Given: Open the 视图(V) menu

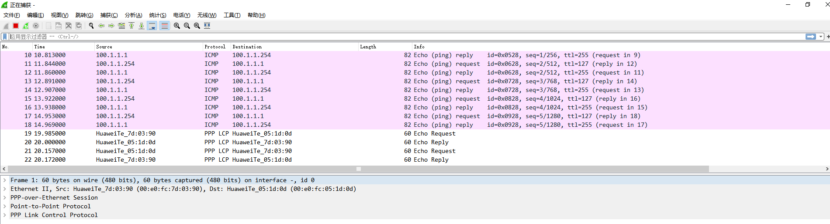Looking at the screenshot, I should click(59, 15).
